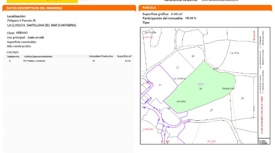The height and width of the screenshot is (153, 275).
Task: Click the green highlighted parcel 26 on the map
Action: point(200,88)
